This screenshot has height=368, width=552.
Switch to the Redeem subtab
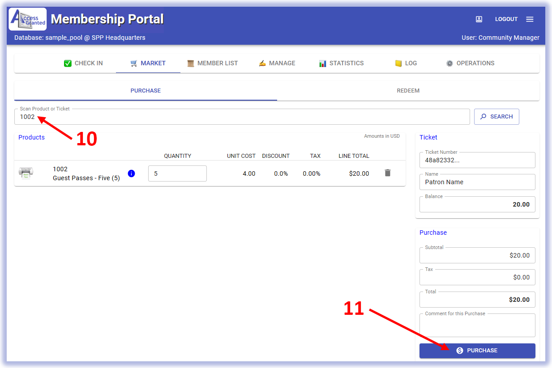[408, 91]
